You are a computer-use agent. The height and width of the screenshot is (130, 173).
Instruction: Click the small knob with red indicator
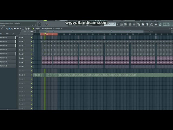click(x=46, y=24)
